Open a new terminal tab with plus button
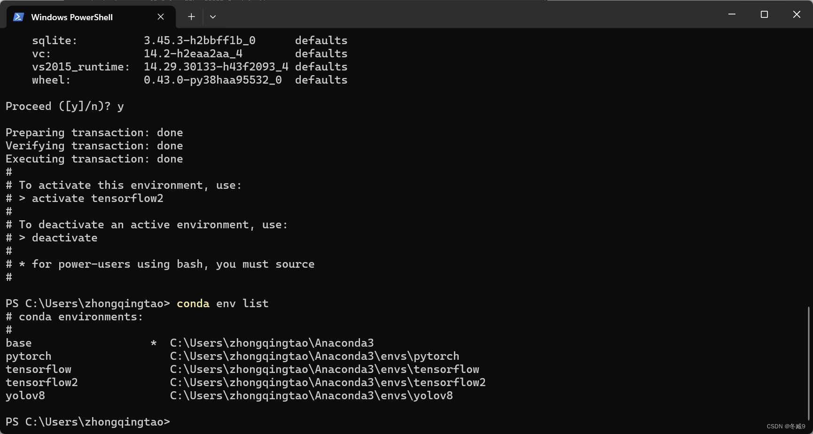 tap(191, 16)
